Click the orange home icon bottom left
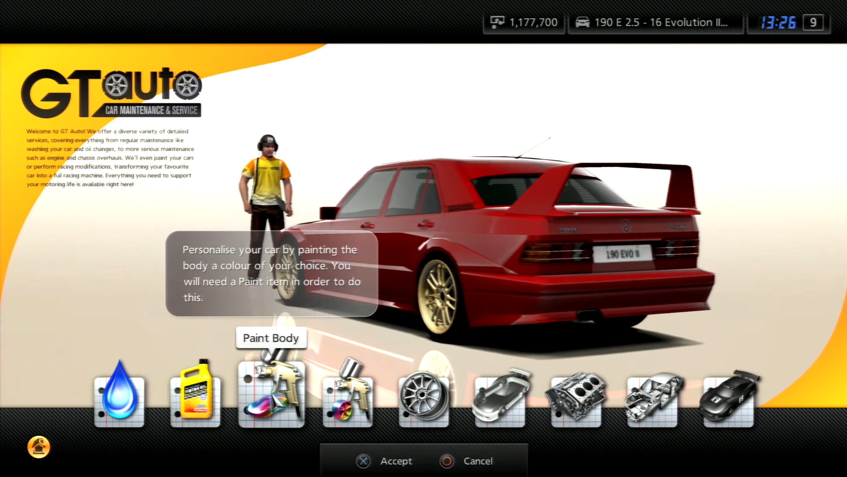This screenshot has width=847, height=477. pos(39,447)
